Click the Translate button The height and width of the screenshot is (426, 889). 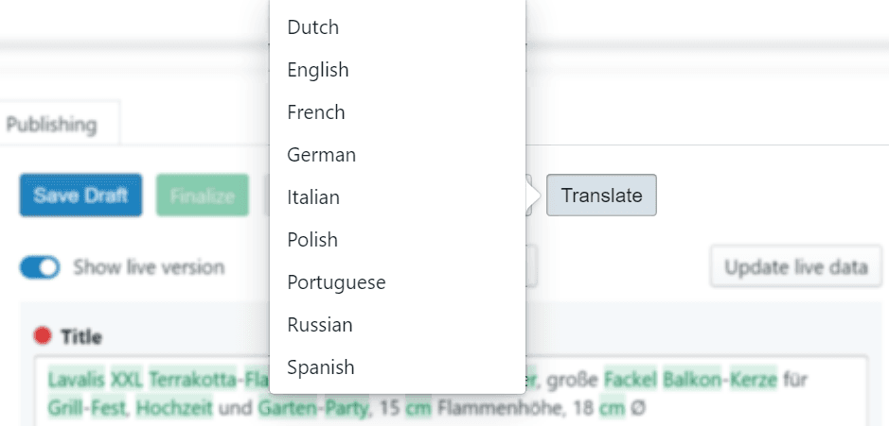pos(601,196)
